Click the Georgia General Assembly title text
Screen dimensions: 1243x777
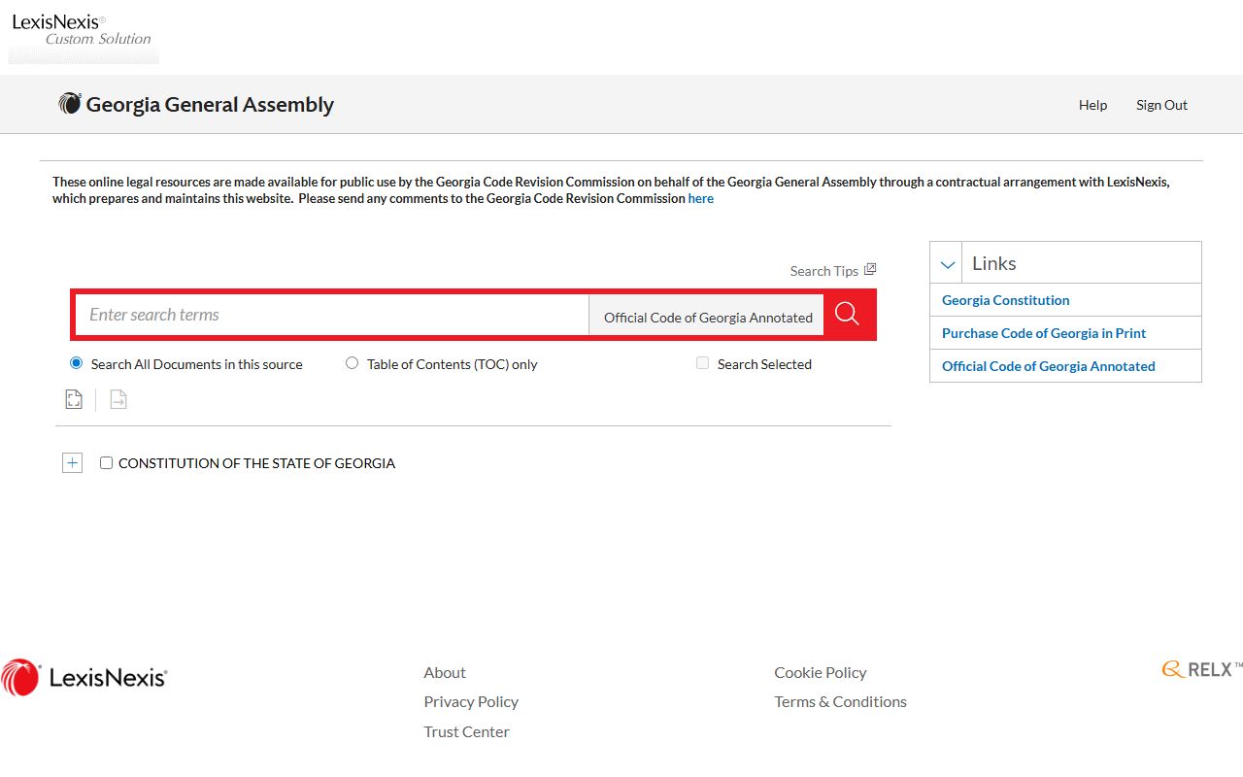click(x=210, y=104)
